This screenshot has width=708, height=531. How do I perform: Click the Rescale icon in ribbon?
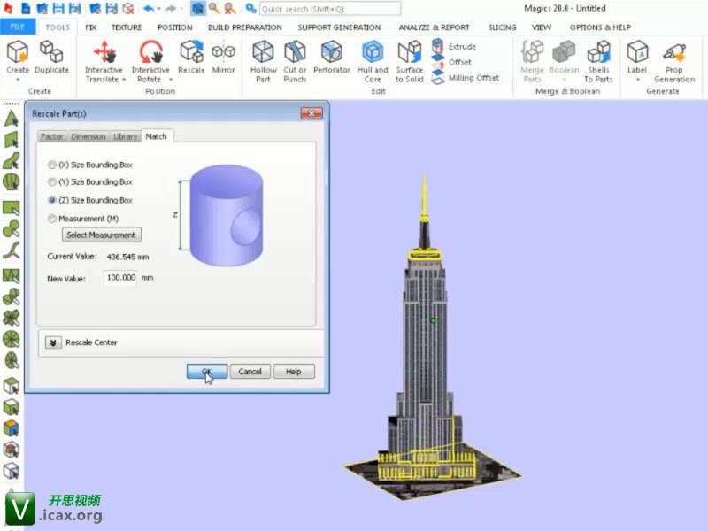point(191,51)
